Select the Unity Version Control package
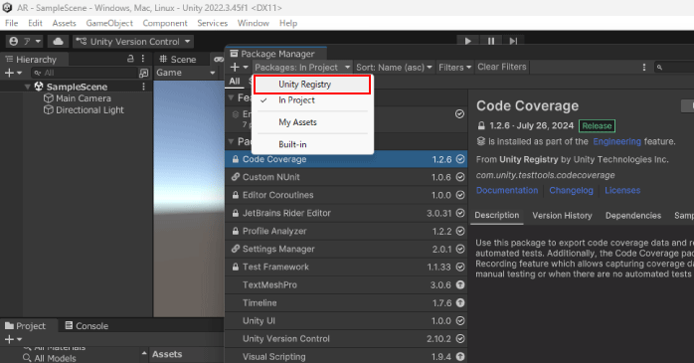This screenshot has height=363, width=694. tap(346, 339)
